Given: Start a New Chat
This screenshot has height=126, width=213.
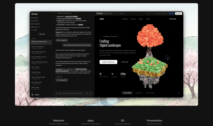Looking at the screenshot, I should (41, 34).
